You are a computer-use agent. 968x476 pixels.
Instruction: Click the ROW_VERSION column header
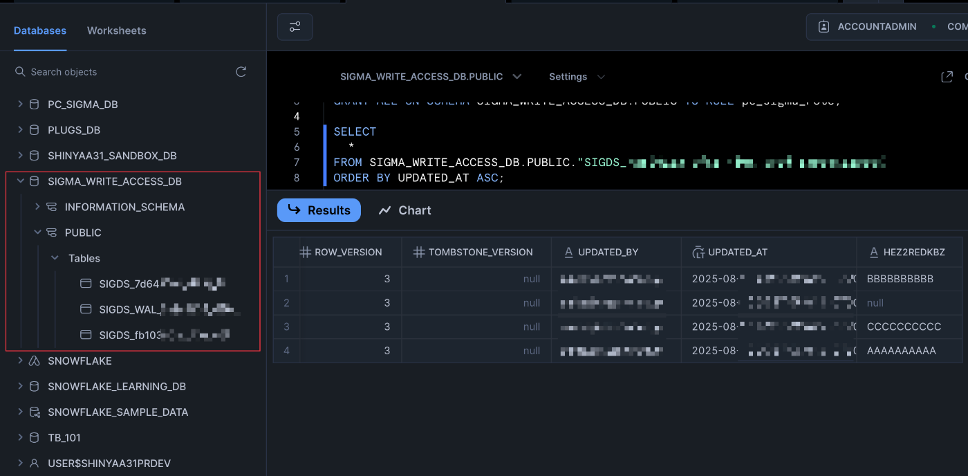point(351,253)
